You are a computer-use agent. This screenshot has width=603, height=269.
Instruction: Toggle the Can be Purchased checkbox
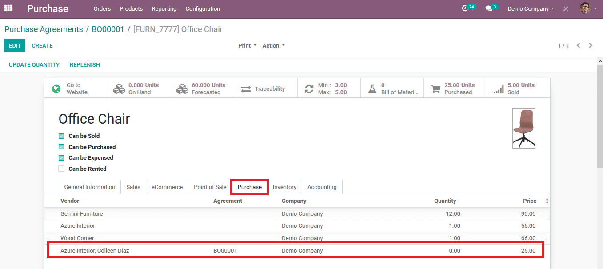pyautogui.click(x=61, y=147)
